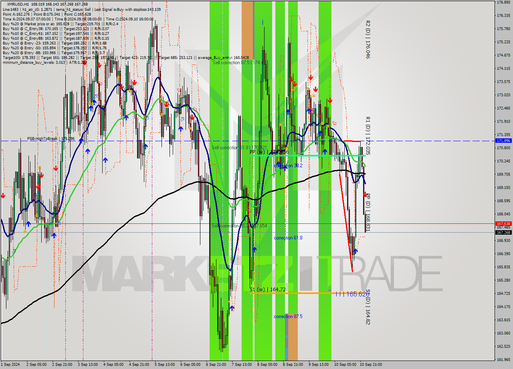Click the 'Buy %20 @ Entry -88: 150.966' line

tap(54, 53)
